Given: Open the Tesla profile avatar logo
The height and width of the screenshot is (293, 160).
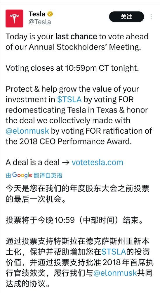Looking at the screenshot, I should click(x=14, y=18).
